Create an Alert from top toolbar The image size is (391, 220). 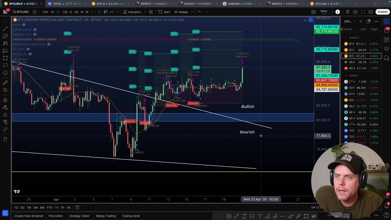164,12
